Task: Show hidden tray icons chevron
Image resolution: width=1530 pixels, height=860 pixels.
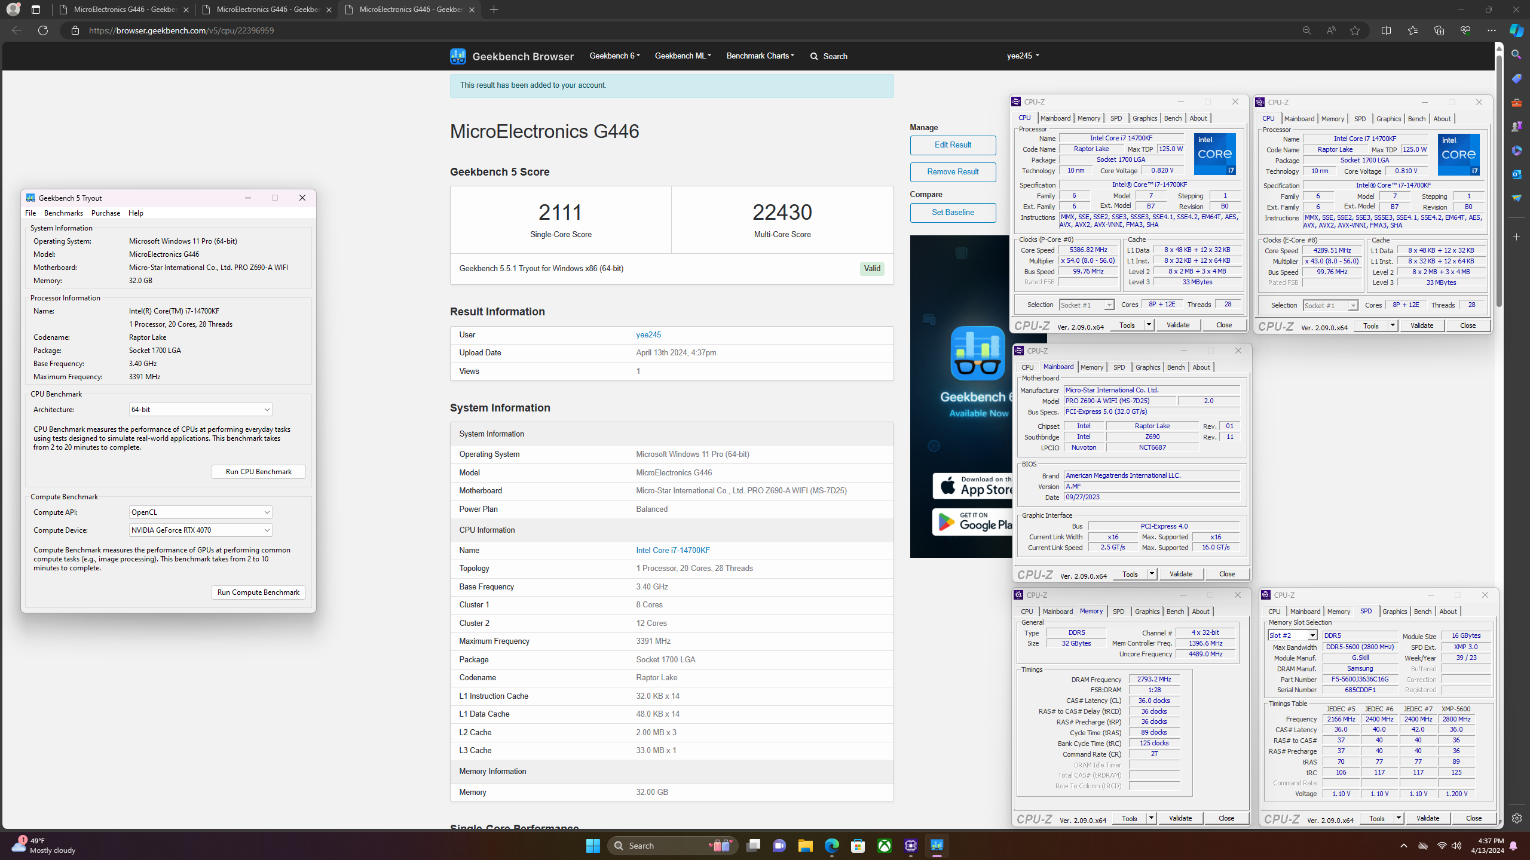Action: 1404,846
